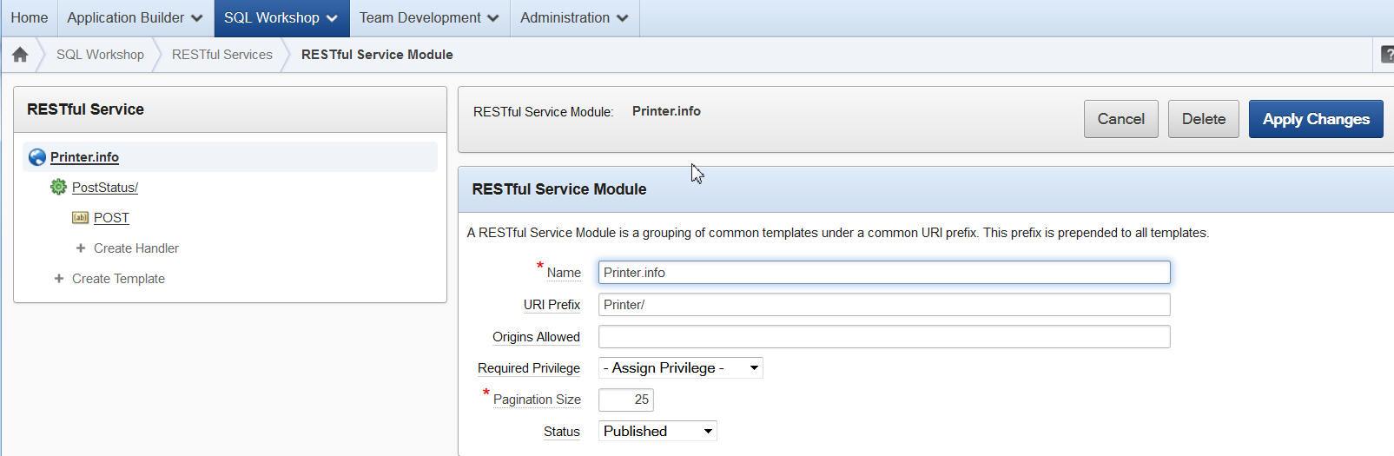Open the Administration menu

(573, 18)
